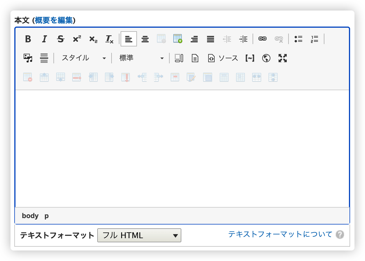
Task: Insert a new table
Action: [178, 39]
